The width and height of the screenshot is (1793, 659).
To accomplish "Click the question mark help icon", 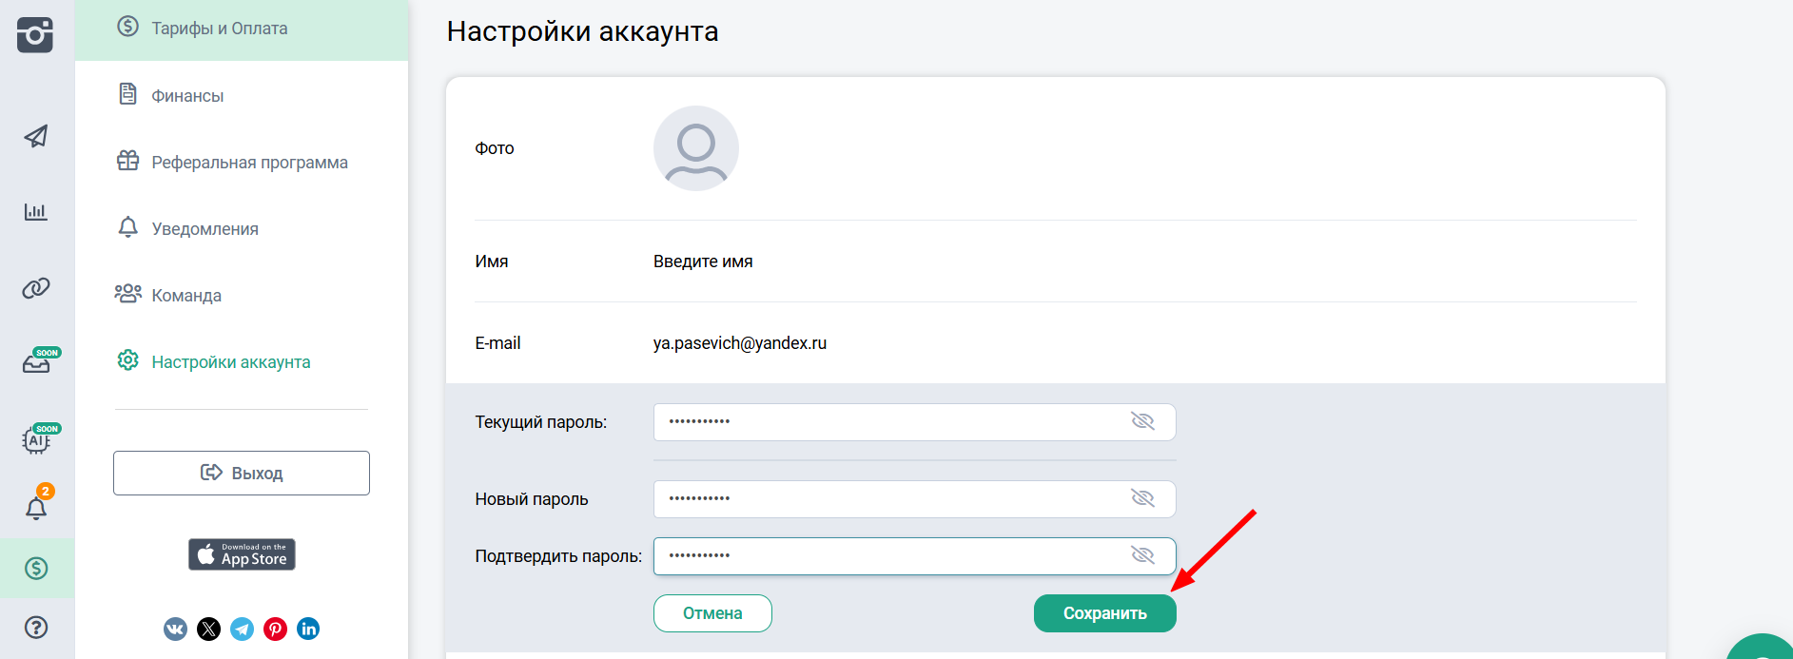I will 36,628.
